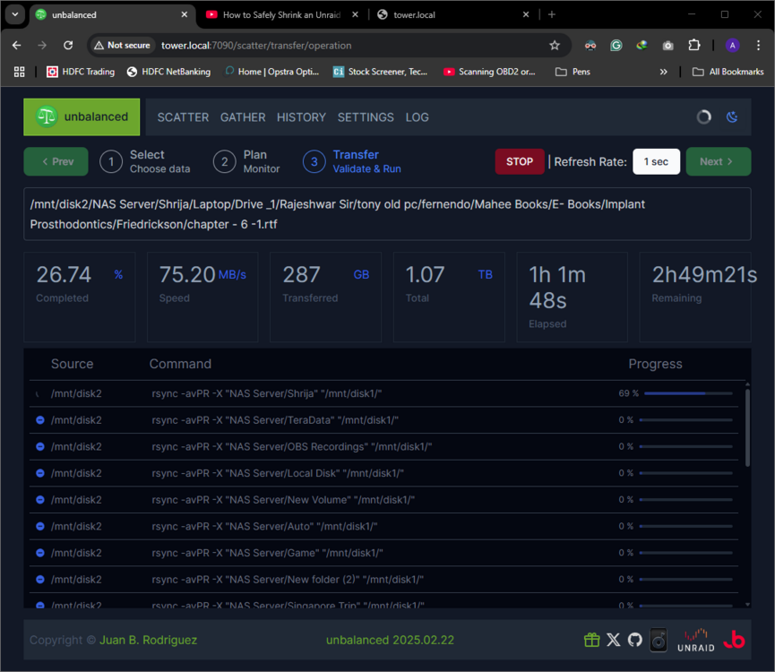Viewport: 775px width, 672px height.
Task: Click the Unraid logo in footer
Action: pos(695,641)
